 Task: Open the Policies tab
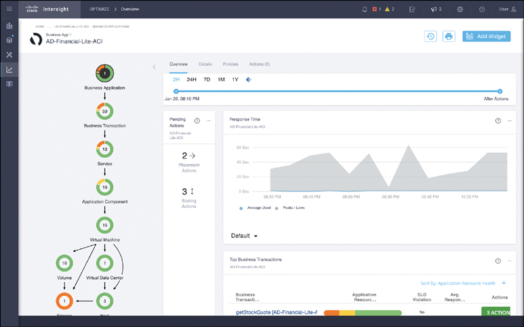click(x=230, y=64)
